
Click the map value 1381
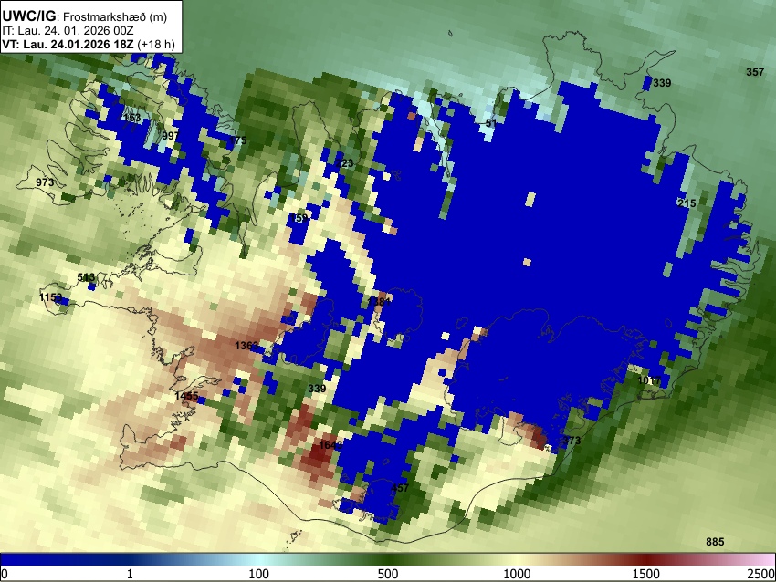click(379, 302)
